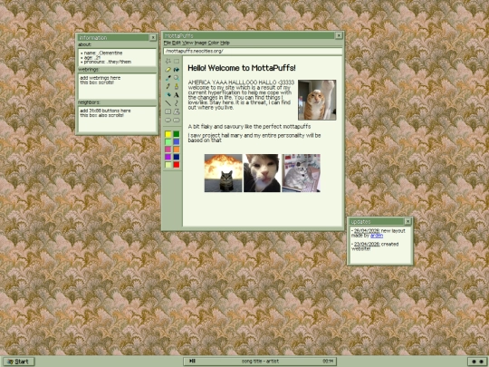This screenshot has width=489, height=367.
Task: Choose the Rounded Rectangle tool
Action: pyautogui.click(x=177, y=121)
